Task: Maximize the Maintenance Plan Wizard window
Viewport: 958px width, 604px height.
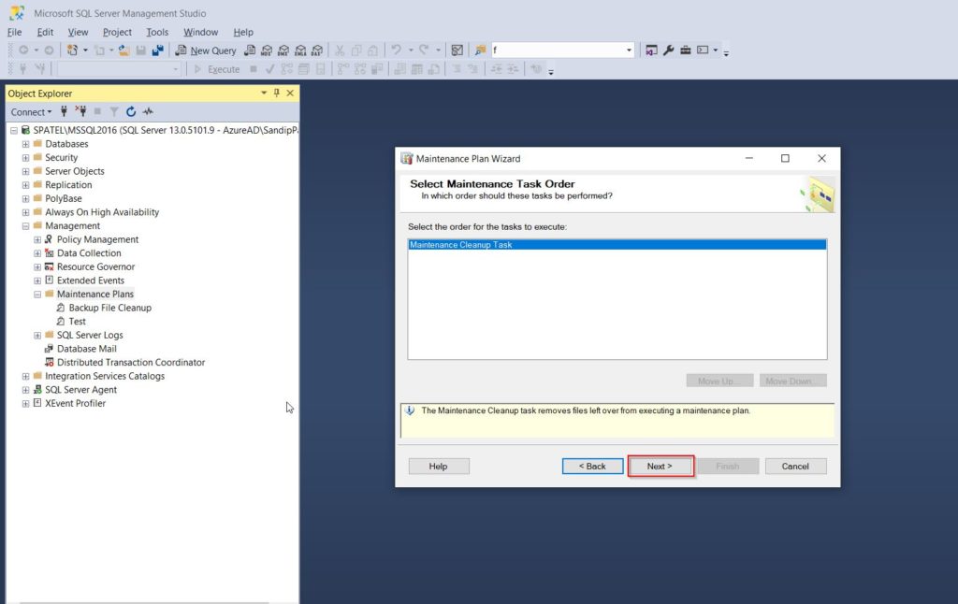Action: (x=785, y=158)
